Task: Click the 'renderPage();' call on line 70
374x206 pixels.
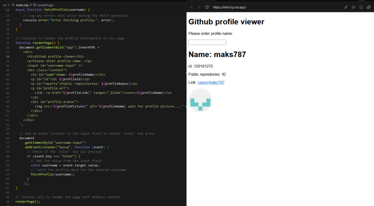Action: coord(28,202)
